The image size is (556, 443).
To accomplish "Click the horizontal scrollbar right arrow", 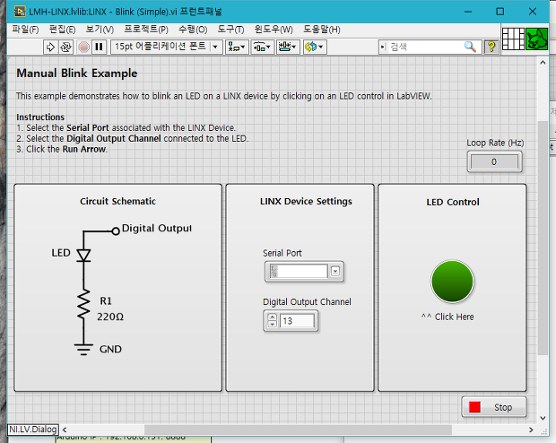I will [531, 430].
